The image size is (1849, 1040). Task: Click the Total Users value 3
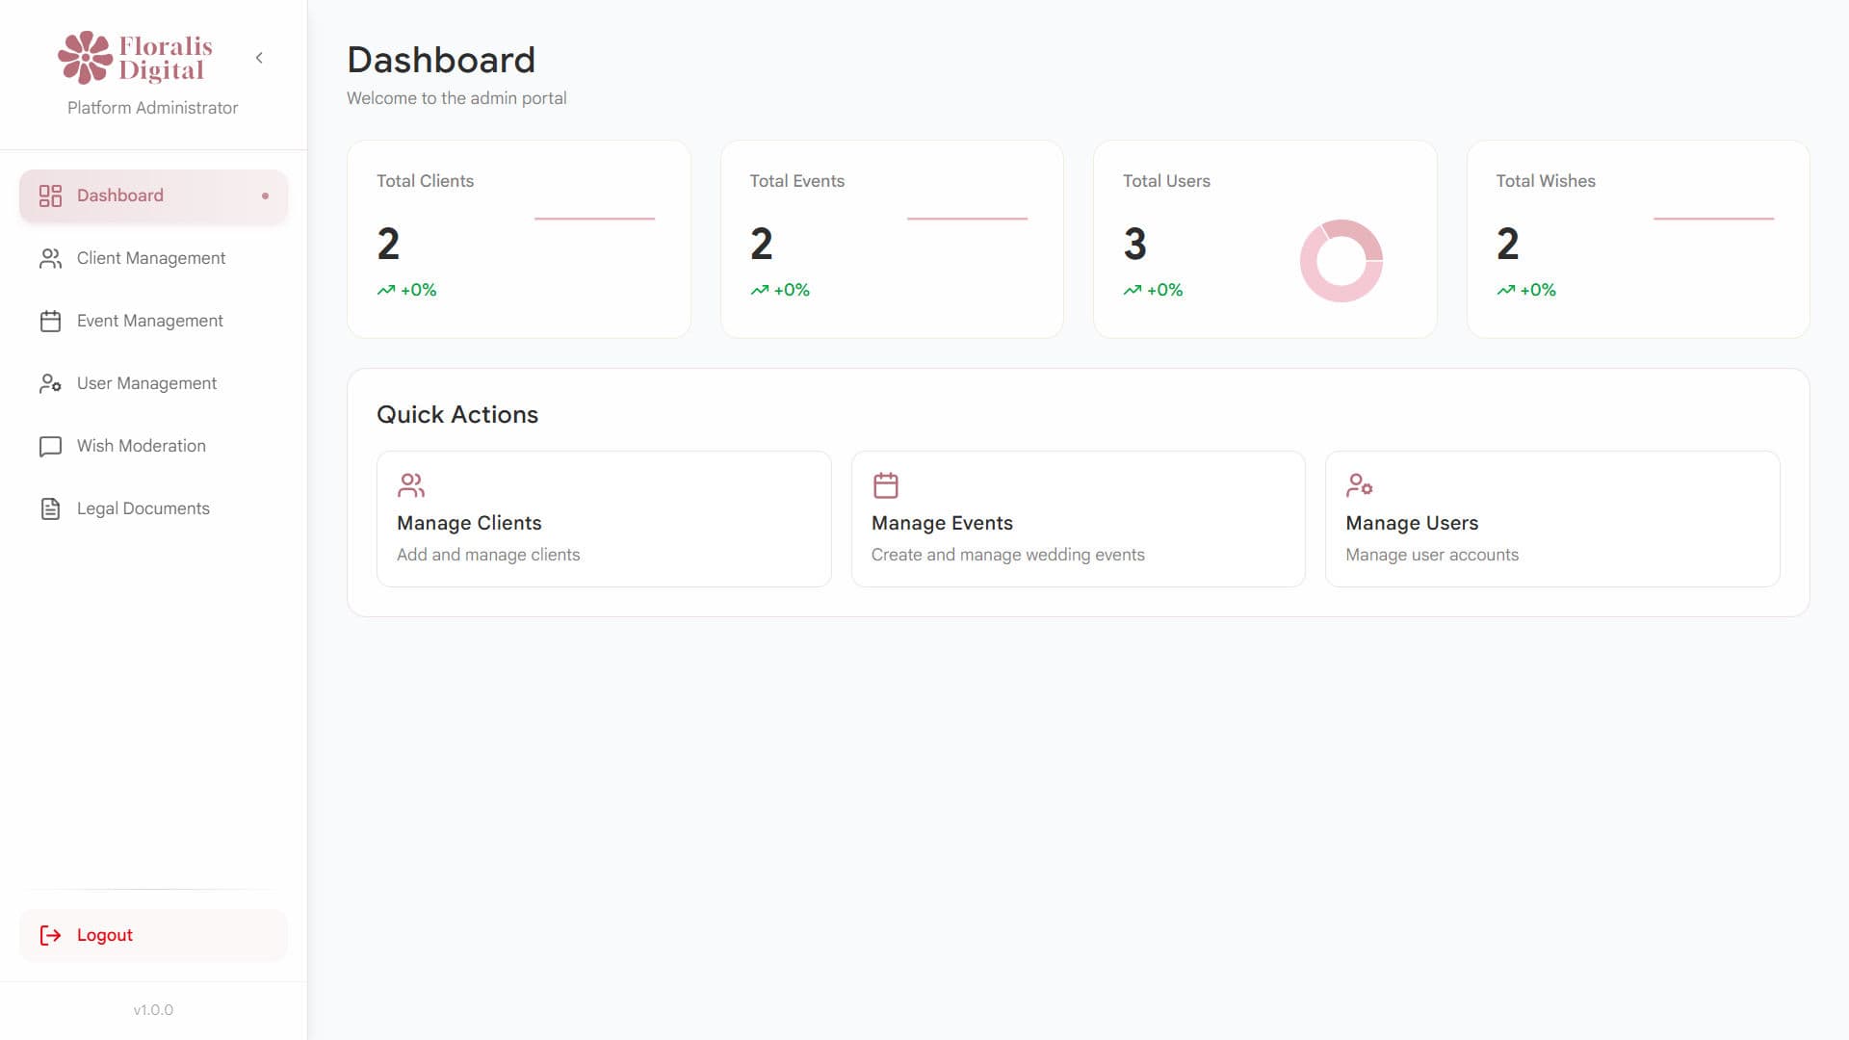point(1134,244)
